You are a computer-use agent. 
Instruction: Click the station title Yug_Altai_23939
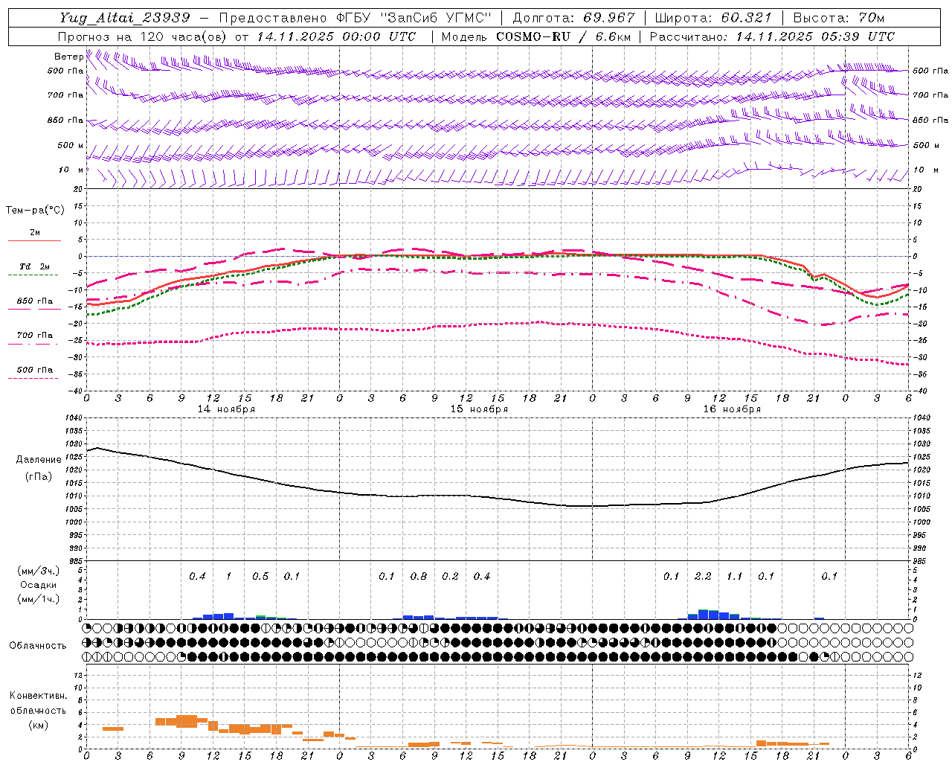pos(125,18)
